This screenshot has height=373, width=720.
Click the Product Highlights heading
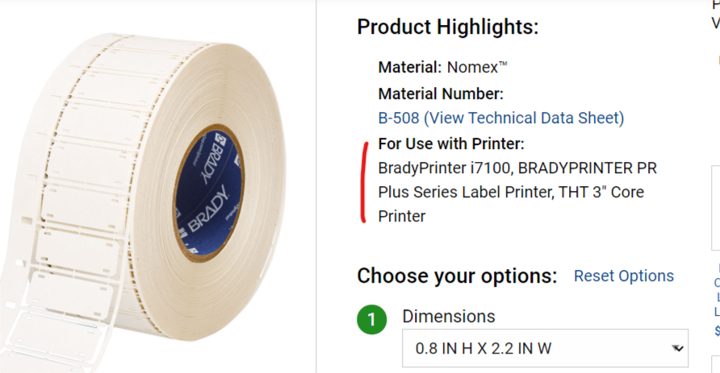[x=447, y=27]
